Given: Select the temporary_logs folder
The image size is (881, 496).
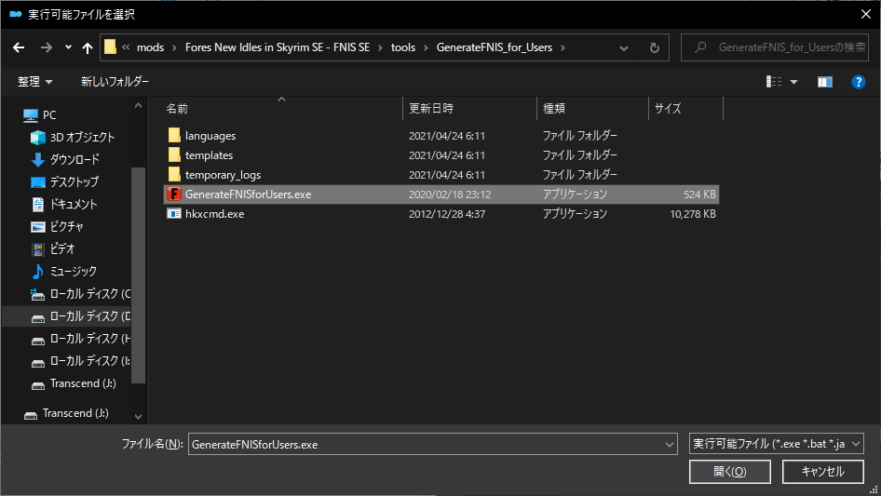Looking at the screenshot, I should 441,175.
